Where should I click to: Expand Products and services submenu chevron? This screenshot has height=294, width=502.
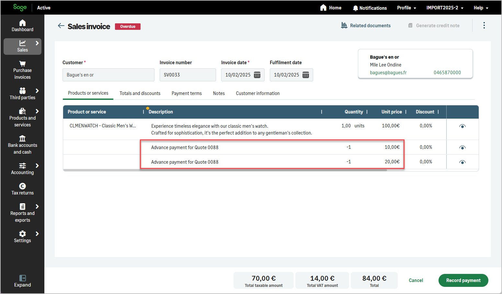(x=37, y=111)
